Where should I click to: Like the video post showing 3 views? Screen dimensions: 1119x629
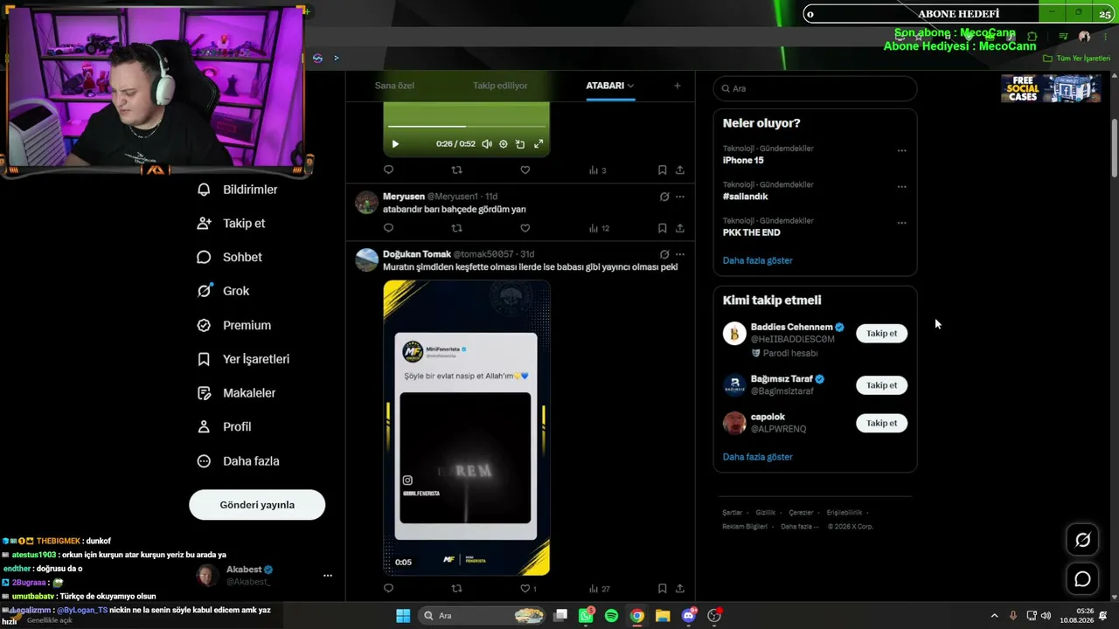coord(525,169)
